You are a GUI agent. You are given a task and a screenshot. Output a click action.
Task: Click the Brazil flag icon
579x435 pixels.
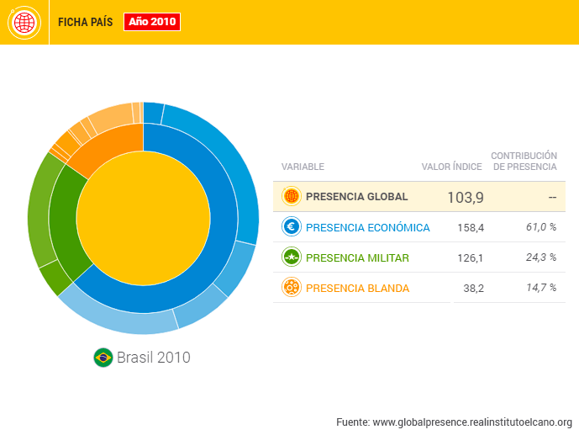(x=103, y=358)
